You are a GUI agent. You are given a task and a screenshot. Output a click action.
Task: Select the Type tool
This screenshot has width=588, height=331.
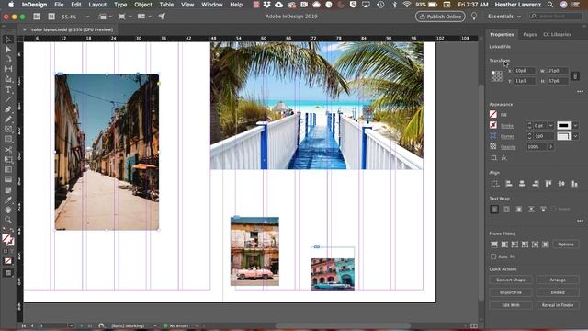[8, 90]
